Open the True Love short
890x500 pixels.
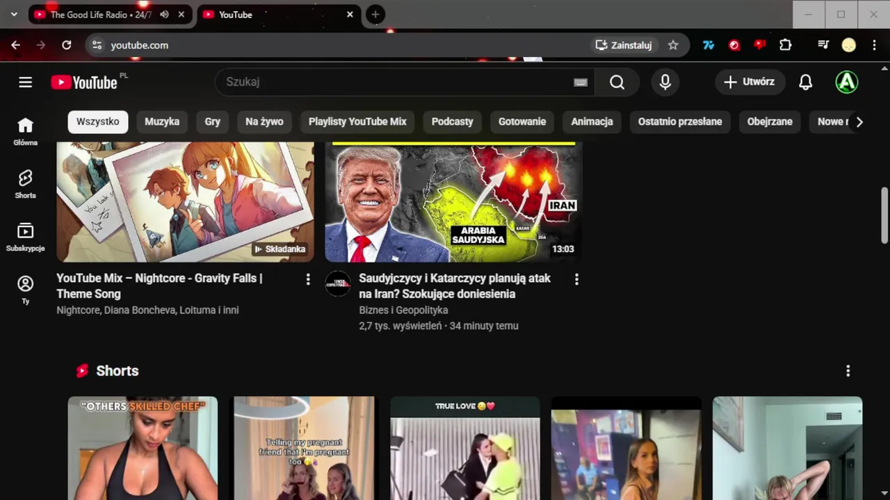click(x=465, y=448)
